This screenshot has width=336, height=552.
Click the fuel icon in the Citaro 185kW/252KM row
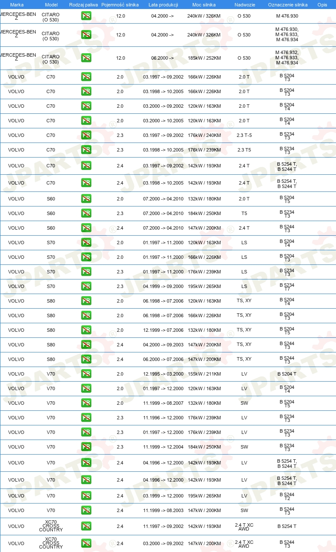click(86, 58)
